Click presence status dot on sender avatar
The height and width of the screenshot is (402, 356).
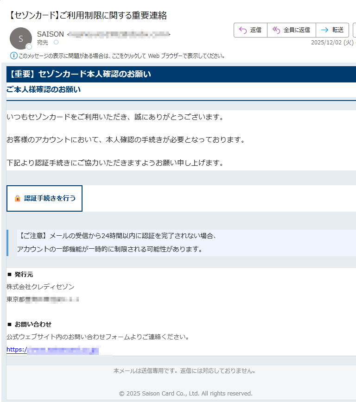tap(29, 47)
